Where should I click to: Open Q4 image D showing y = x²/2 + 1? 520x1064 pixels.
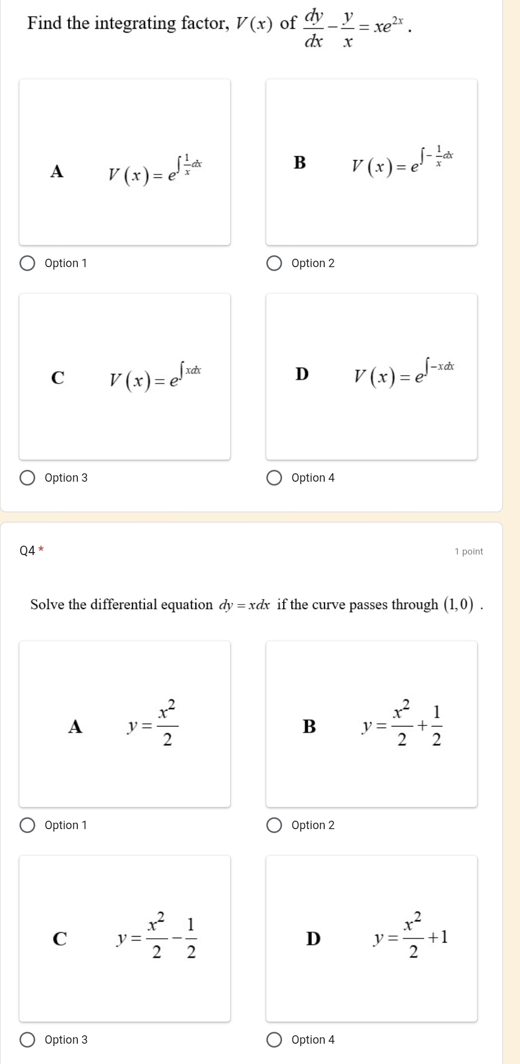tap(372, 939)
